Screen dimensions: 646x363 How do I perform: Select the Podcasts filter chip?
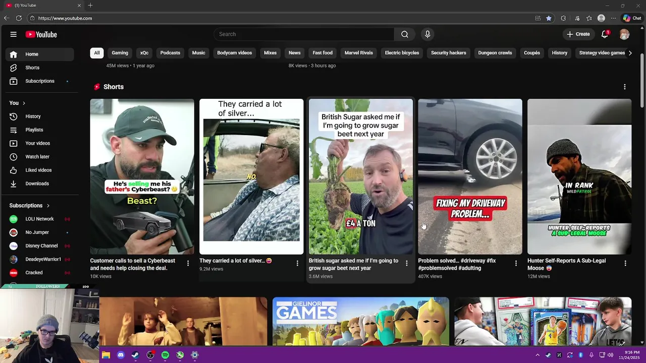170,53
